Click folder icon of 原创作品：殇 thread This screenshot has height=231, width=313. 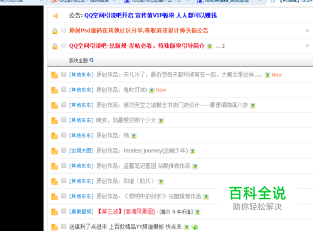tap(54, 136)
